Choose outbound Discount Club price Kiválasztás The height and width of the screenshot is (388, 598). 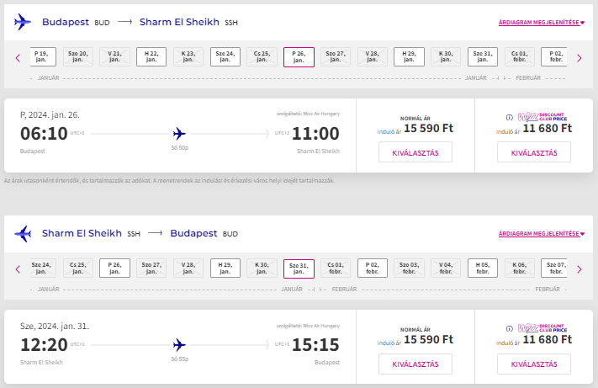[534, 152]
